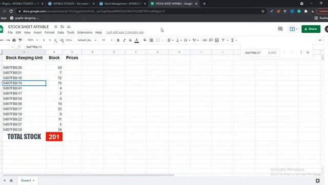Open the last edit history link
Screen dimensions: 328x185
pos(125,32)
